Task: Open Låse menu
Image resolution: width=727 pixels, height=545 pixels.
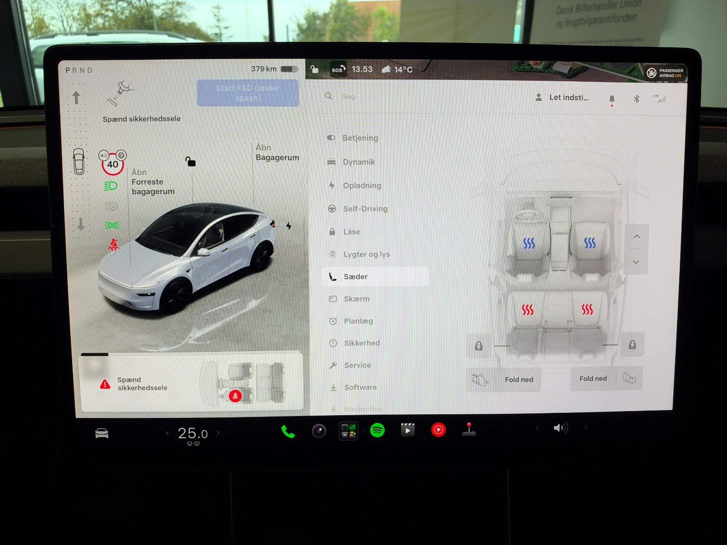Action: [x=344, y=232]
